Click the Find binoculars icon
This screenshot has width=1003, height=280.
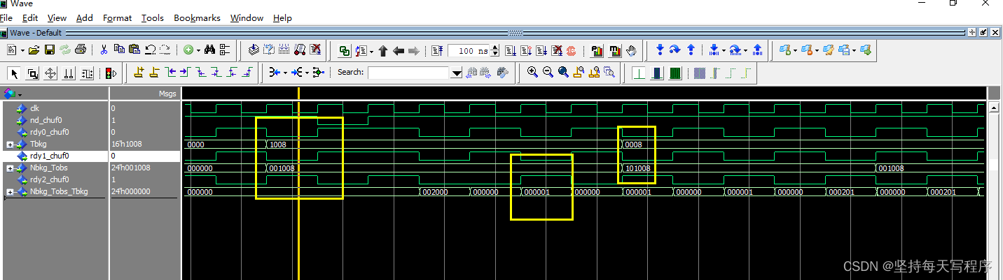click(x=209, y=50)
